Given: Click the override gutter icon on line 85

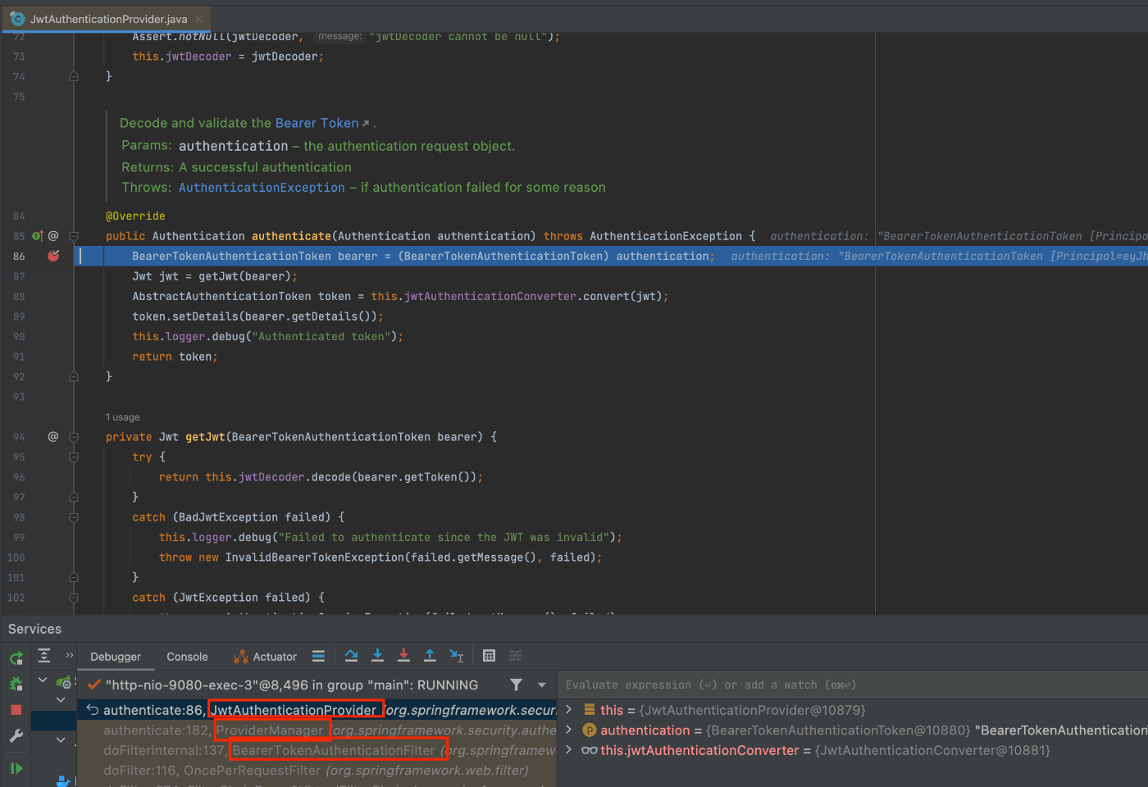Looking at the screenshot, I should [37, 236].
